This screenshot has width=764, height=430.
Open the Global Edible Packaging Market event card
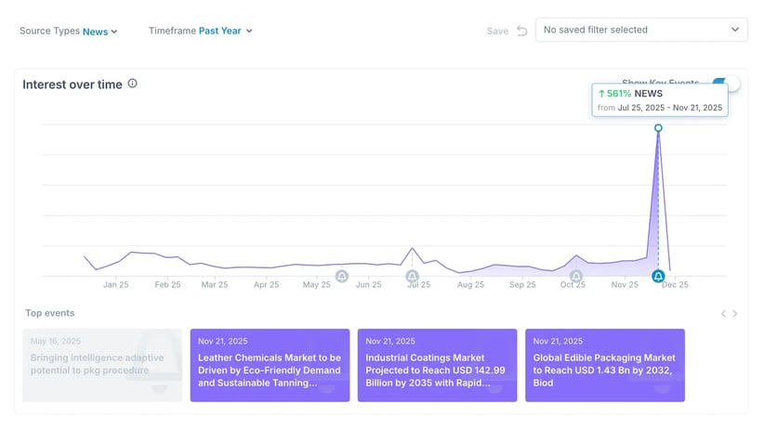click(605, 365)
